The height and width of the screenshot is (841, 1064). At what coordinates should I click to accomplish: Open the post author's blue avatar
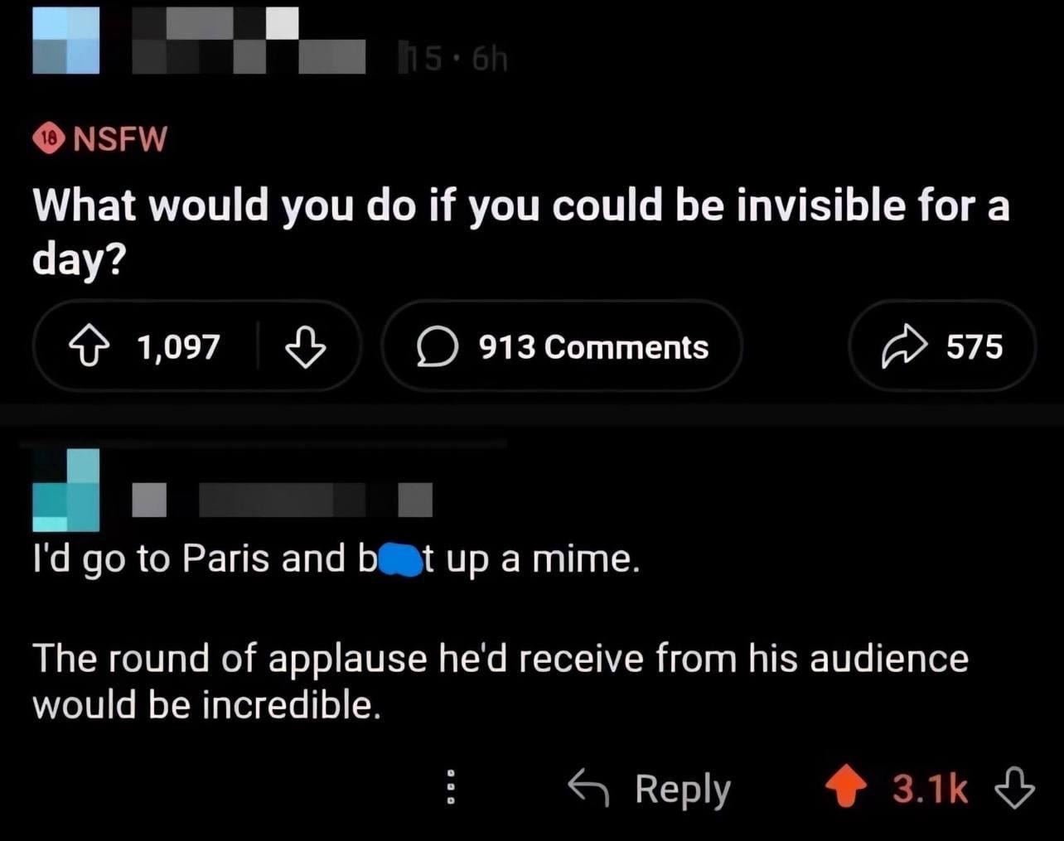click(x=66, y=40)
